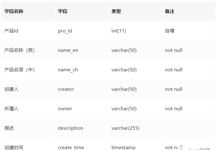Click the cell 产品名称（英）
Image resolution: width=221 pixels, height=150 pixels.
pyautogui.click(x=28, y=50)
